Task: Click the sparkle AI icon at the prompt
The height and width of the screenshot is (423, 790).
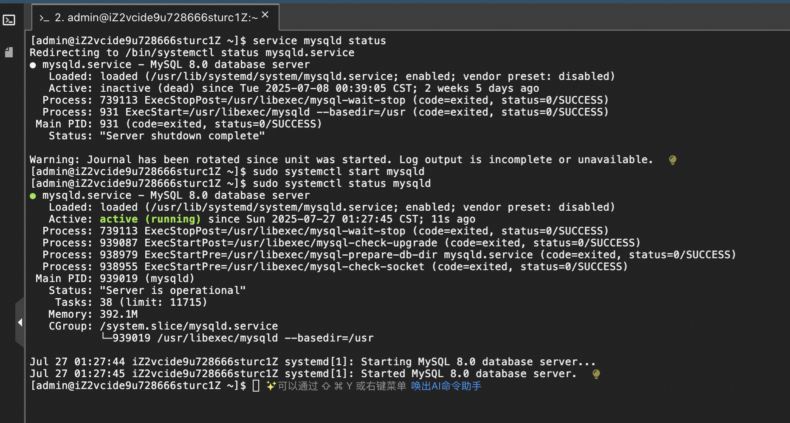Action: tap(271, 386)
